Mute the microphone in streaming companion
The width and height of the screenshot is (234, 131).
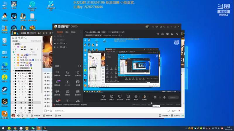pyautogui.click(x=136, y=97)
